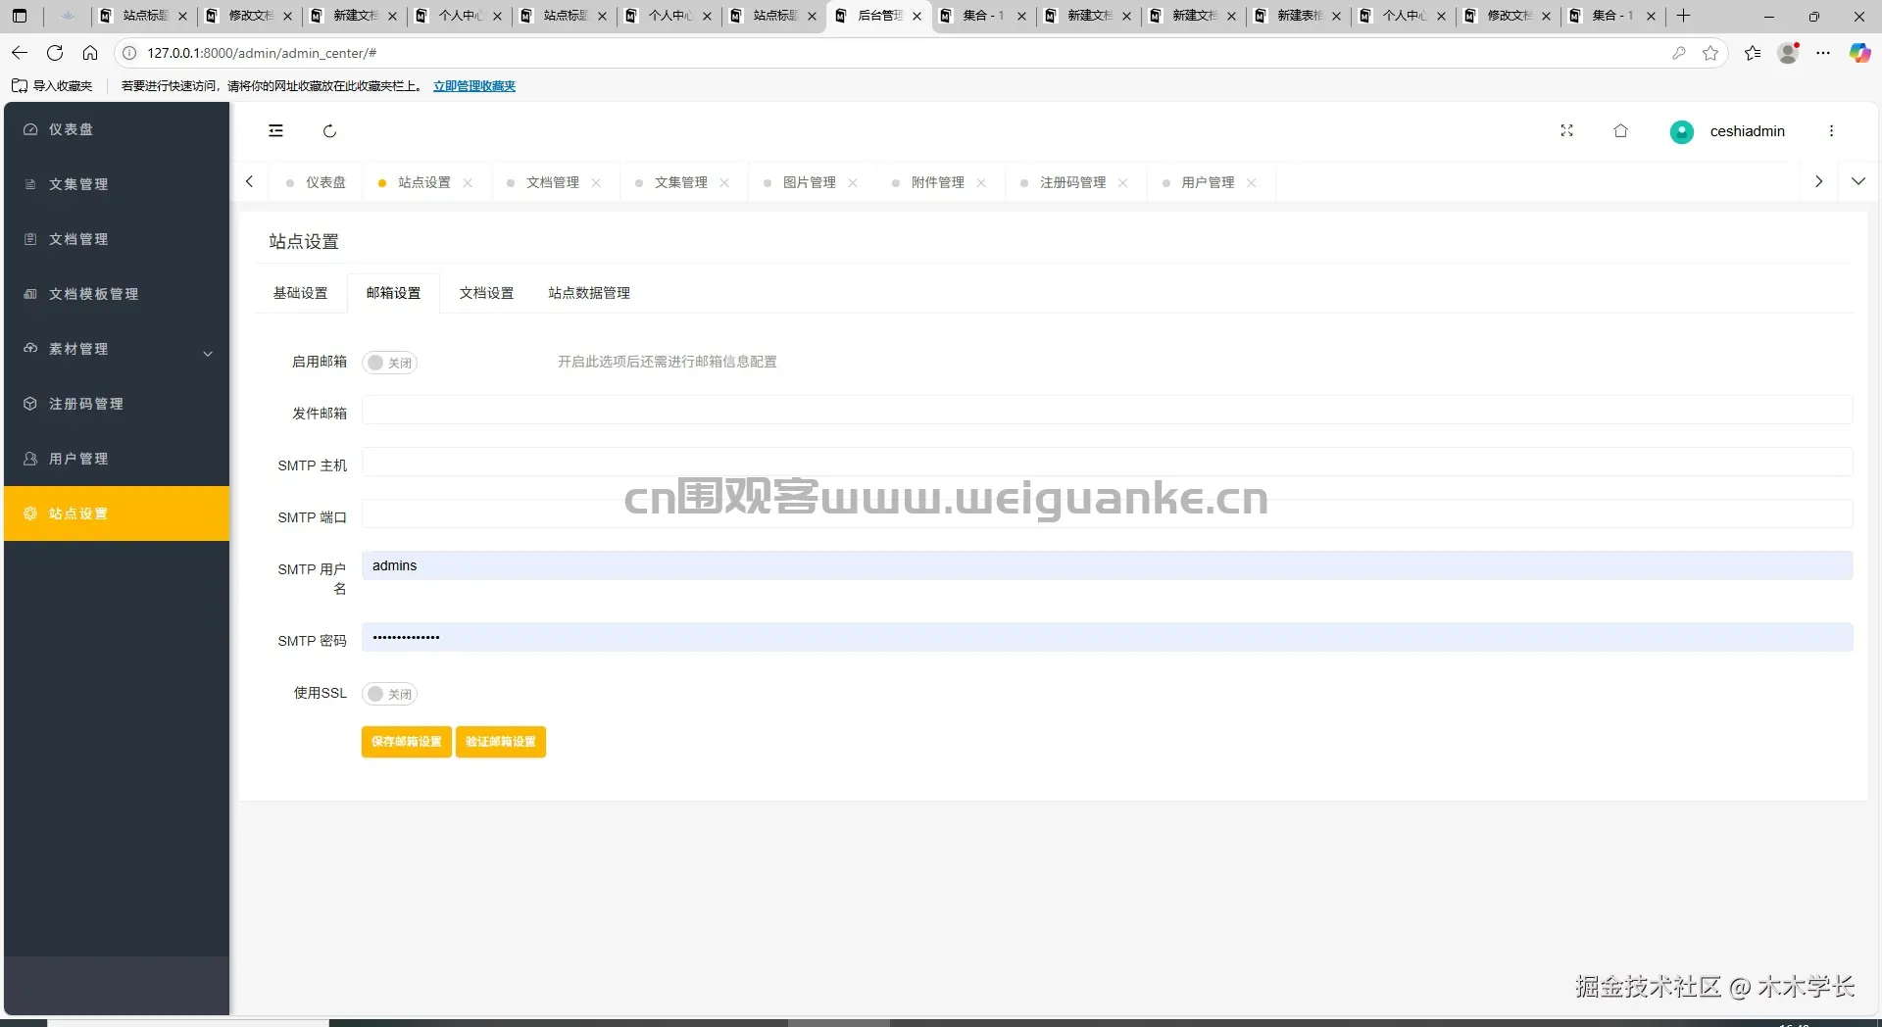Screen dimensions: 1882x1027
Task: Close the 用户管理 page tab
Action: pyautogui.click(x=1251, y=183)
